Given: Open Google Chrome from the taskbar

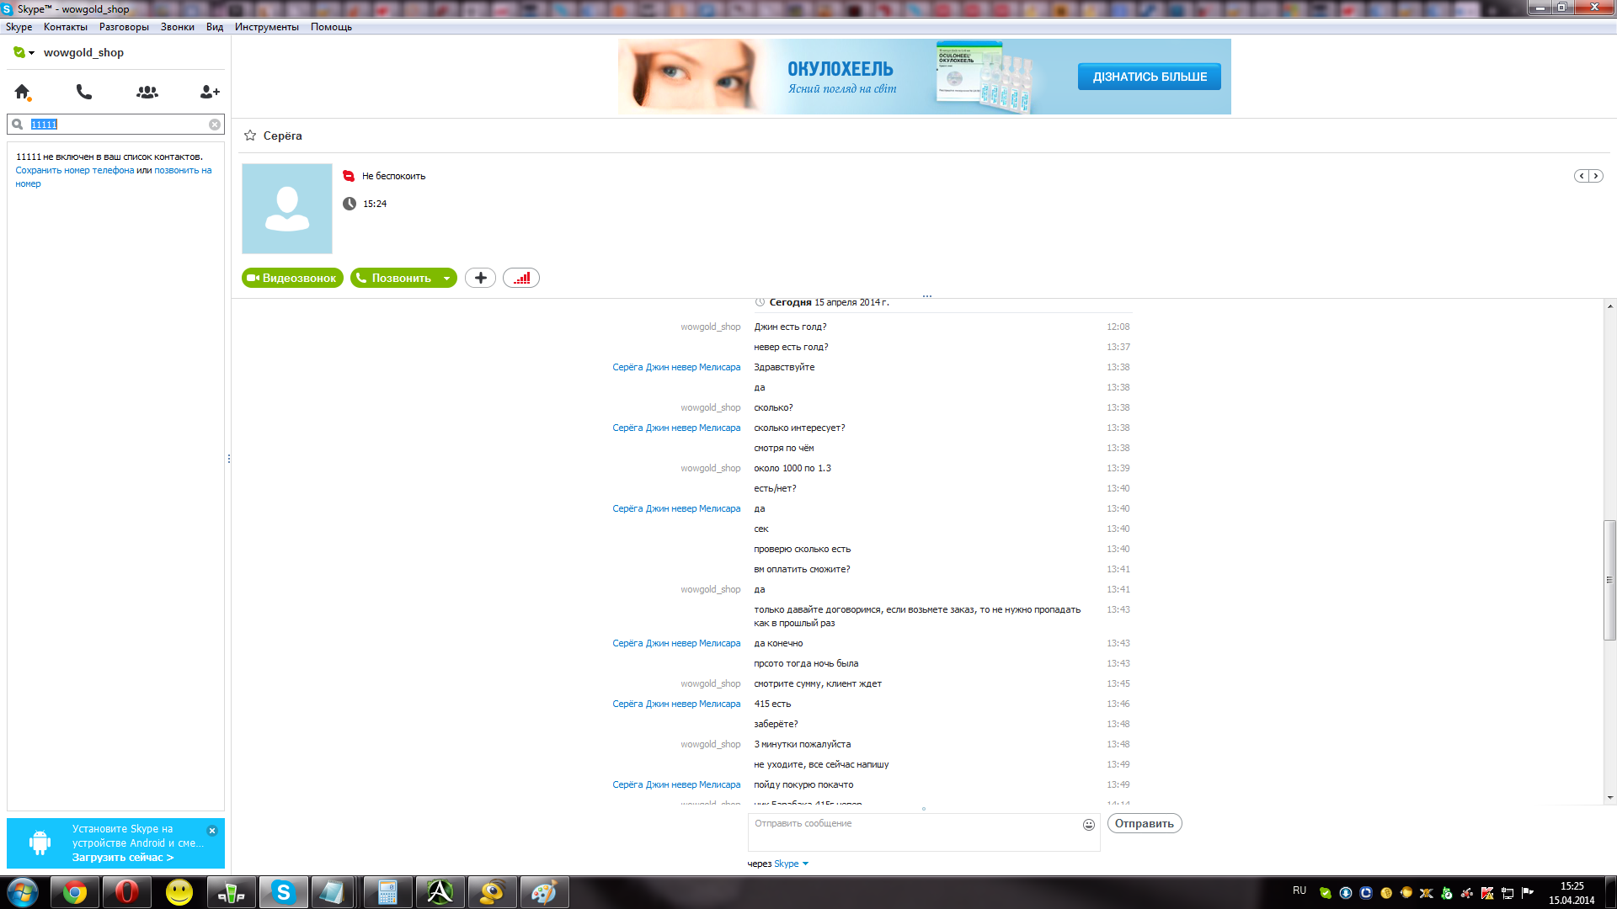Looking at the screenshot, I should coord(75,892).
